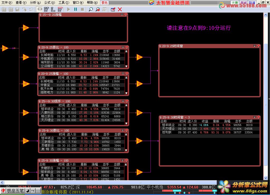Screen dimensions: 270x195
Task: Click the play/run button in toolbar
Action: (69, 9)
